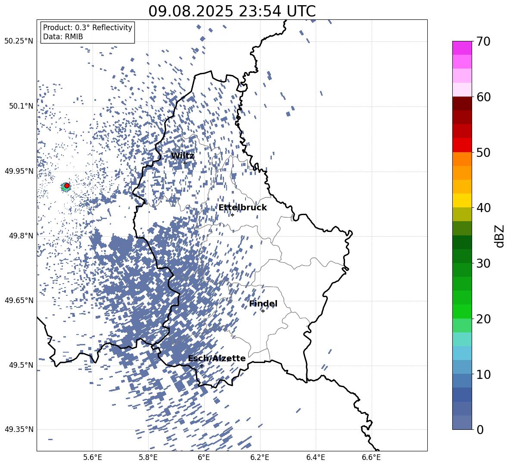Viewport: 510px width, 466px height.
Task: Click the colorbar tick label 50
Action: tap(483, 153)
